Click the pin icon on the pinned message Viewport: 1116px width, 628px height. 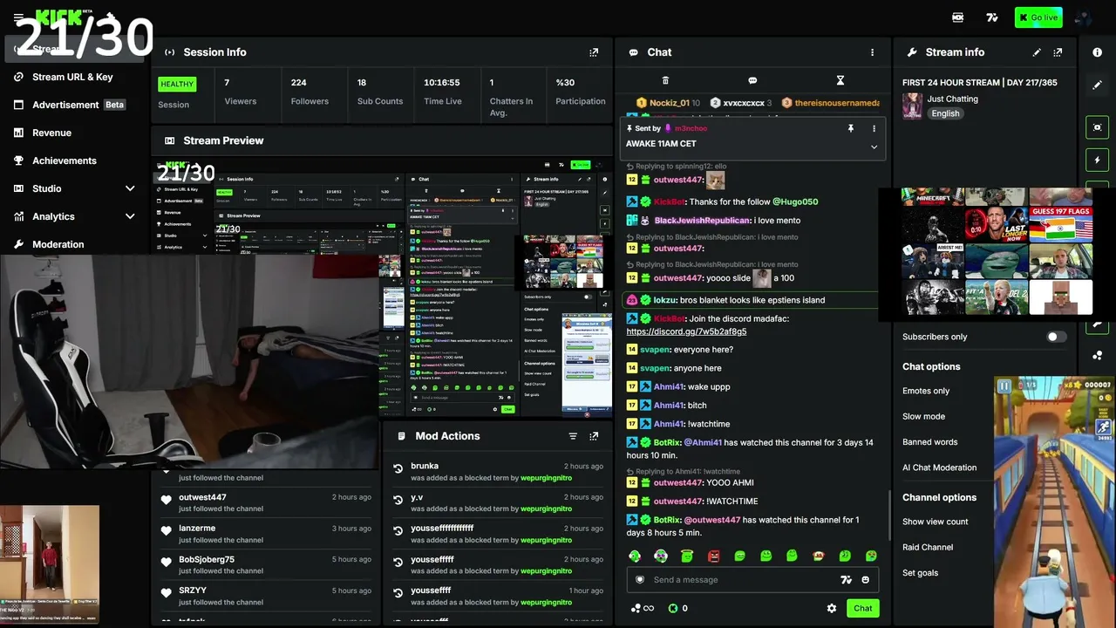[851, 128]
